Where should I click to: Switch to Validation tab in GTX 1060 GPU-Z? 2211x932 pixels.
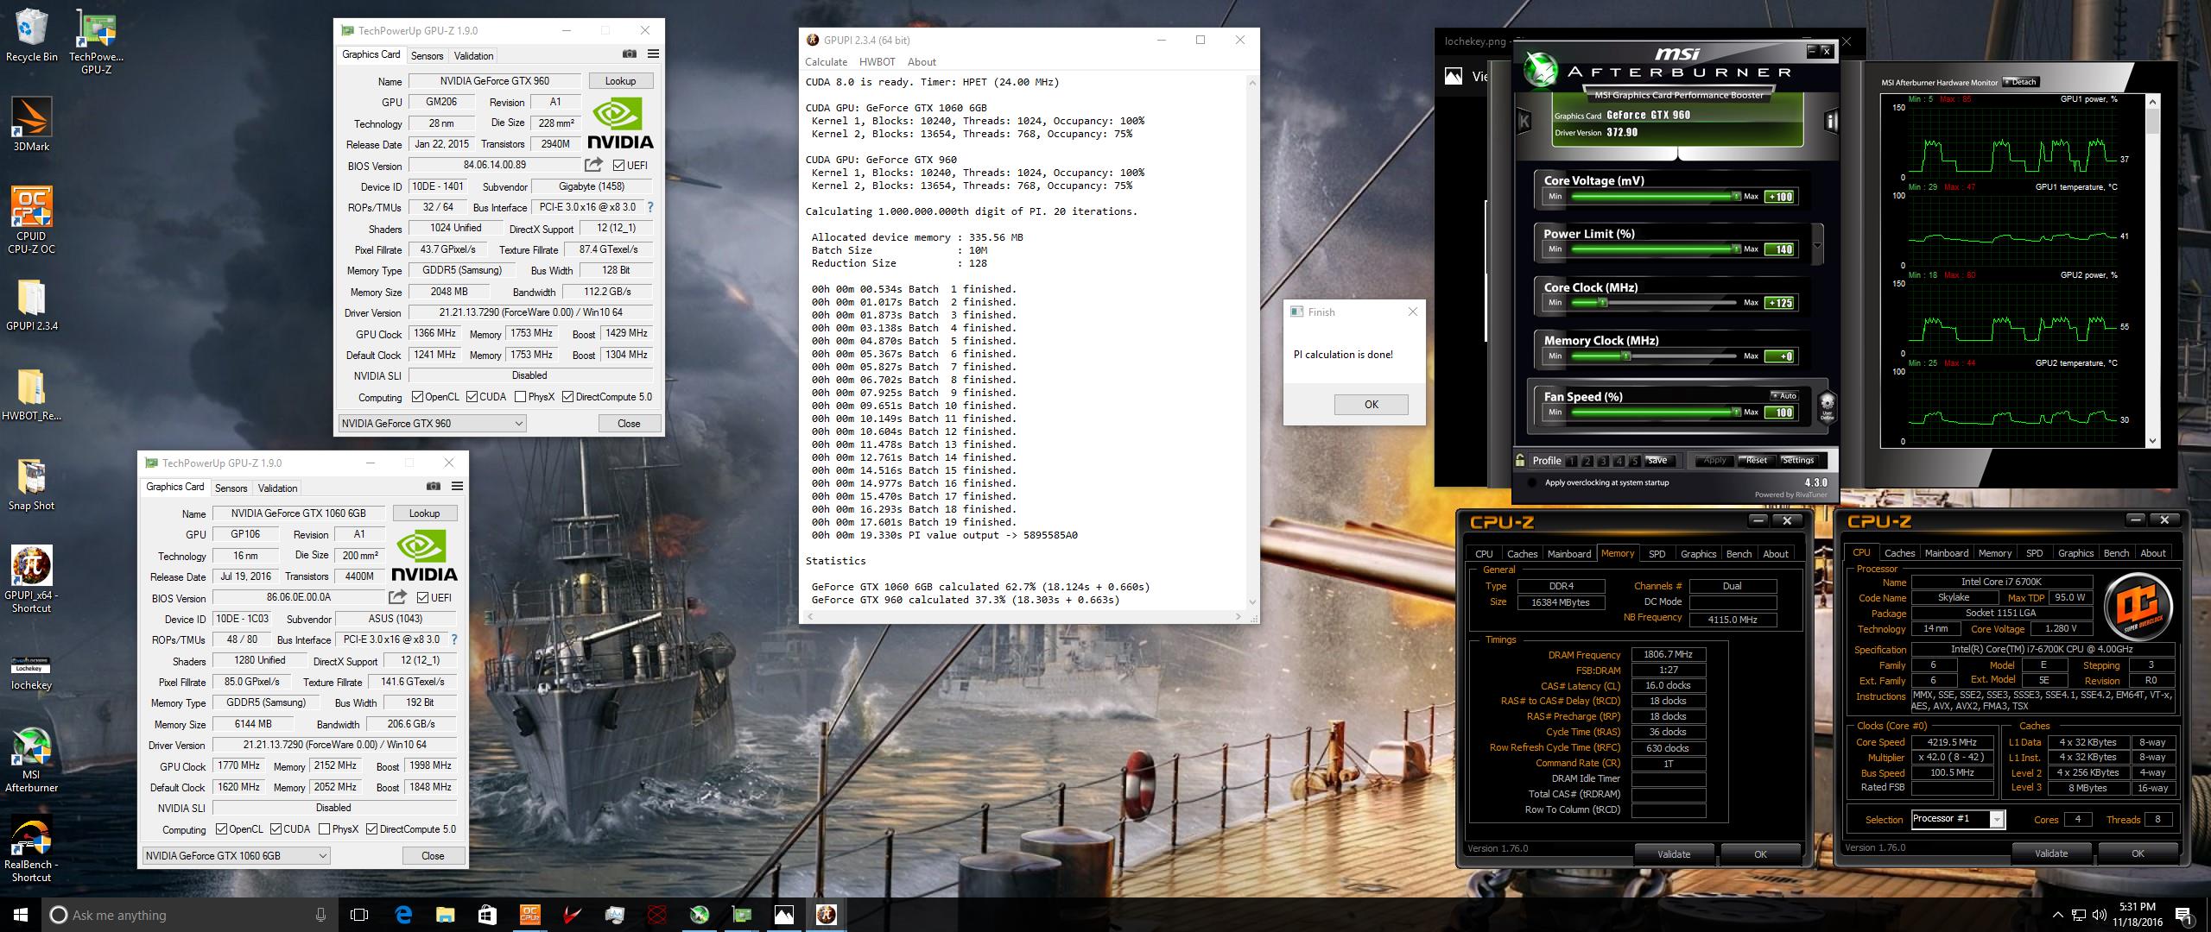pyautogui.click(x=277, y=488)
